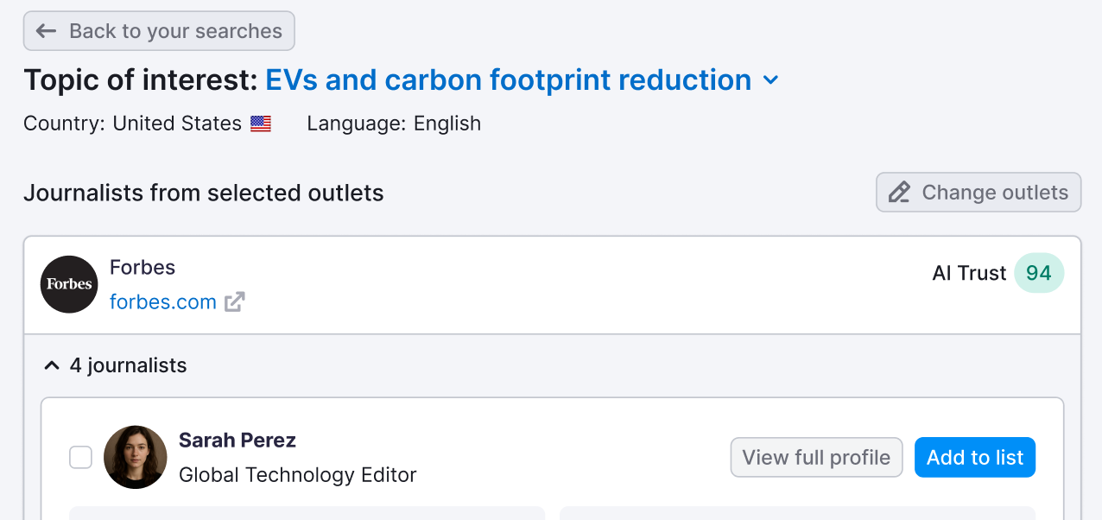Click the United States flag icon

[261, 124]
